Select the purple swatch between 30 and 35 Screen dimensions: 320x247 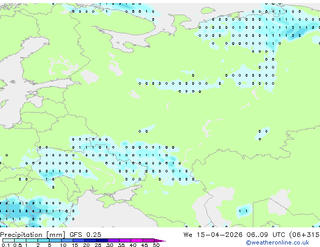coord(113,240)
